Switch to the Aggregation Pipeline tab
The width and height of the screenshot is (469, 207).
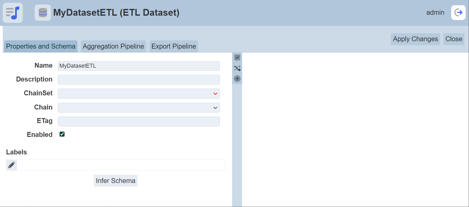pyautogui.click(x=113, y=46)
